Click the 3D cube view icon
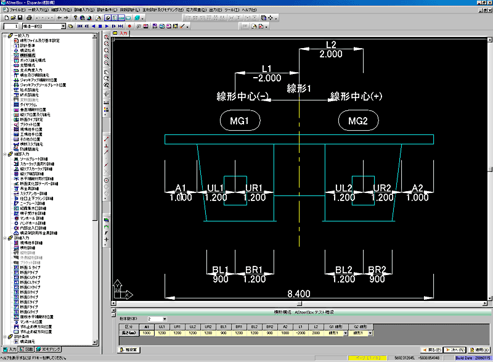Screen dimensions: 493x362 (x=137, y=18)
